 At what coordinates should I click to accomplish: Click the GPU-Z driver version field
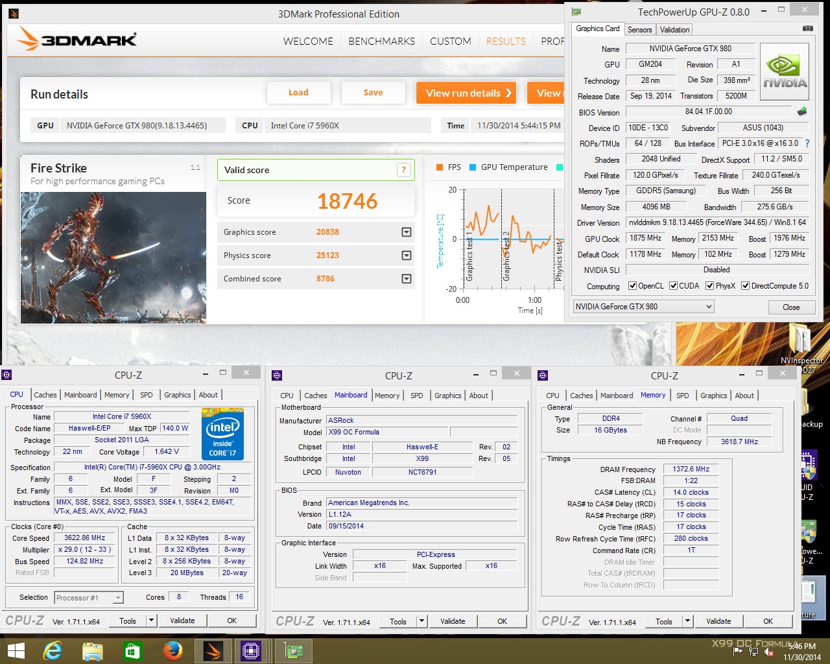point(718,222)
